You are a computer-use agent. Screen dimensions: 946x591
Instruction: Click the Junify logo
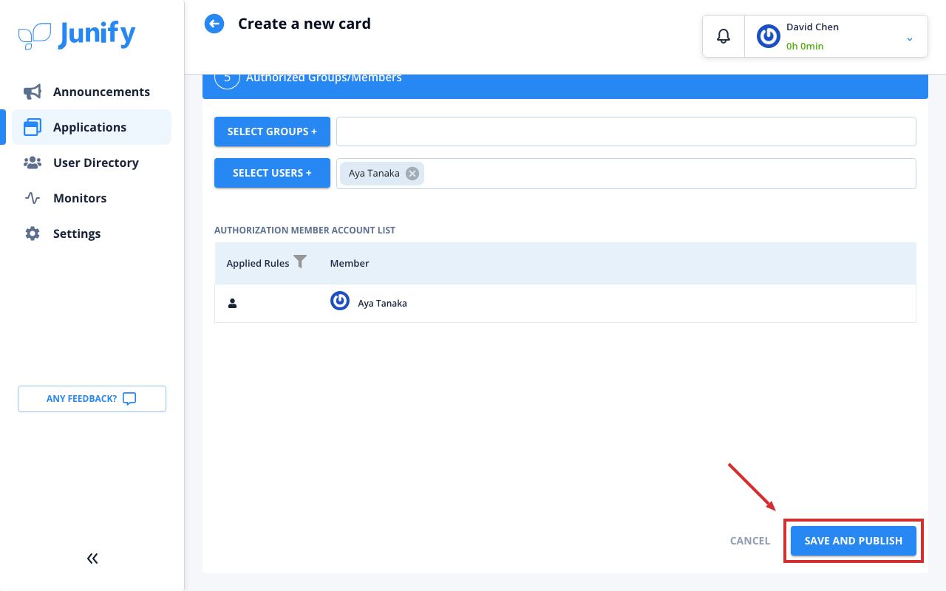77,35
